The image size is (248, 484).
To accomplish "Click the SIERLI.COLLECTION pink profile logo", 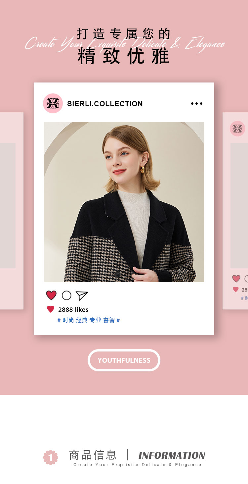I will [53, 103].
